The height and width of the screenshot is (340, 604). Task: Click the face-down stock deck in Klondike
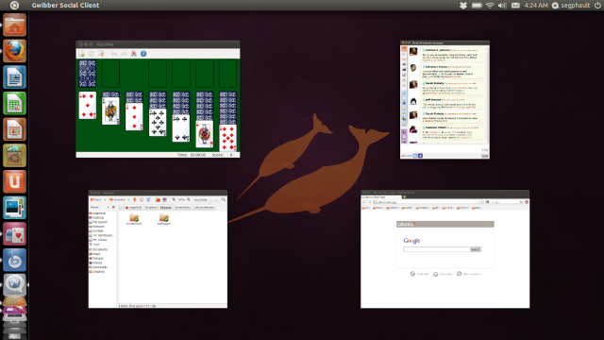point(88,74)
